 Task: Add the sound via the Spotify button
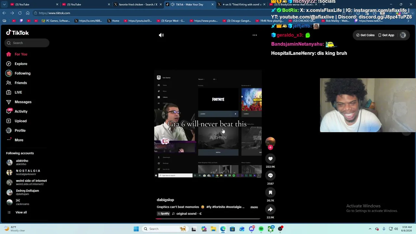[164, 214]
